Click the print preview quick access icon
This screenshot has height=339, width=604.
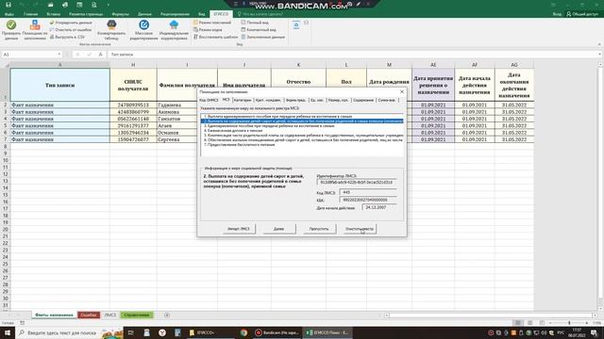click(94, 5)
